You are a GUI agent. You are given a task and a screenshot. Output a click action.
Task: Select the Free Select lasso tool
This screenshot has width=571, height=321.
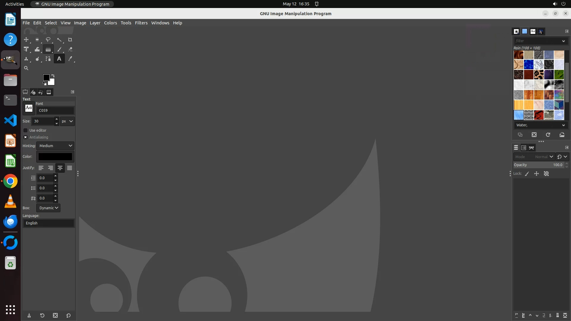pyautogui.click(x=48, y=40)
